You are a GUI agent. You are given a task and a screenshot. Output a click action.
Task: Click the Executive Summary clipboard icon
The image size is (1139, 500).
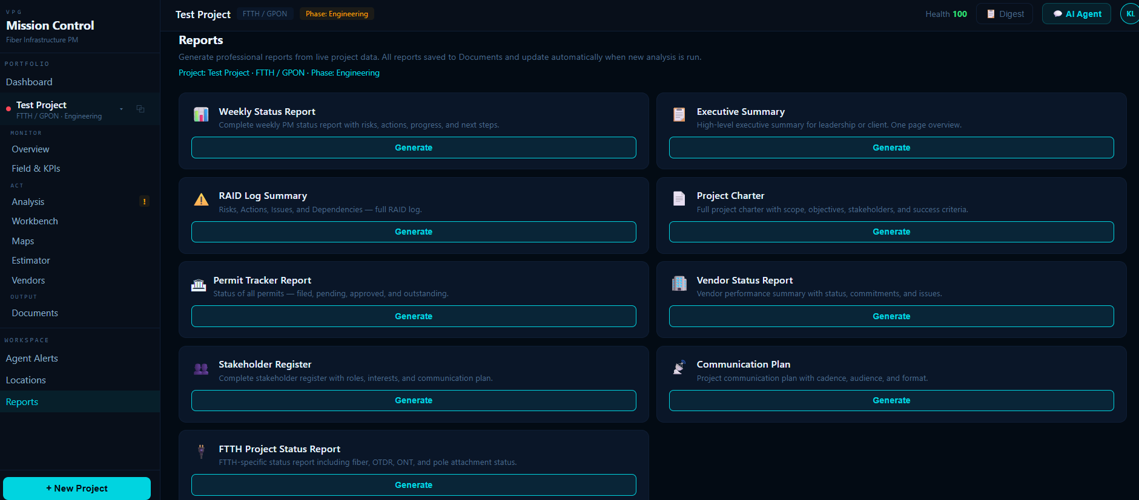(679, 115)
